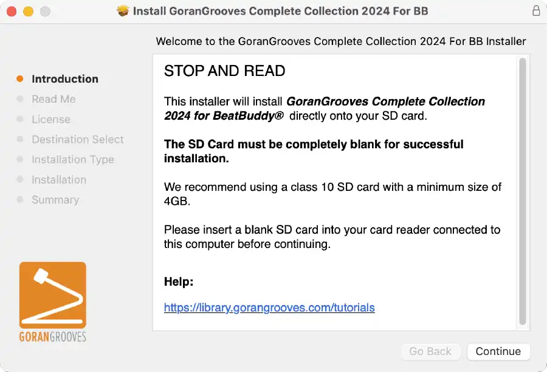
Task: Click the vertical scrollbar in text pane
Action: point(522,191)
